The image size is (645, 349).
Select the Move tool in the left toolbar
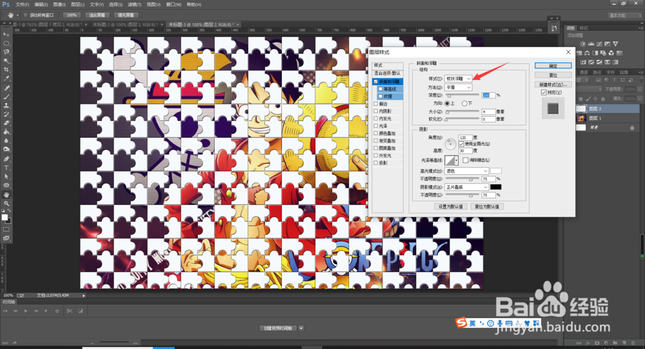(x=6, y=35)
